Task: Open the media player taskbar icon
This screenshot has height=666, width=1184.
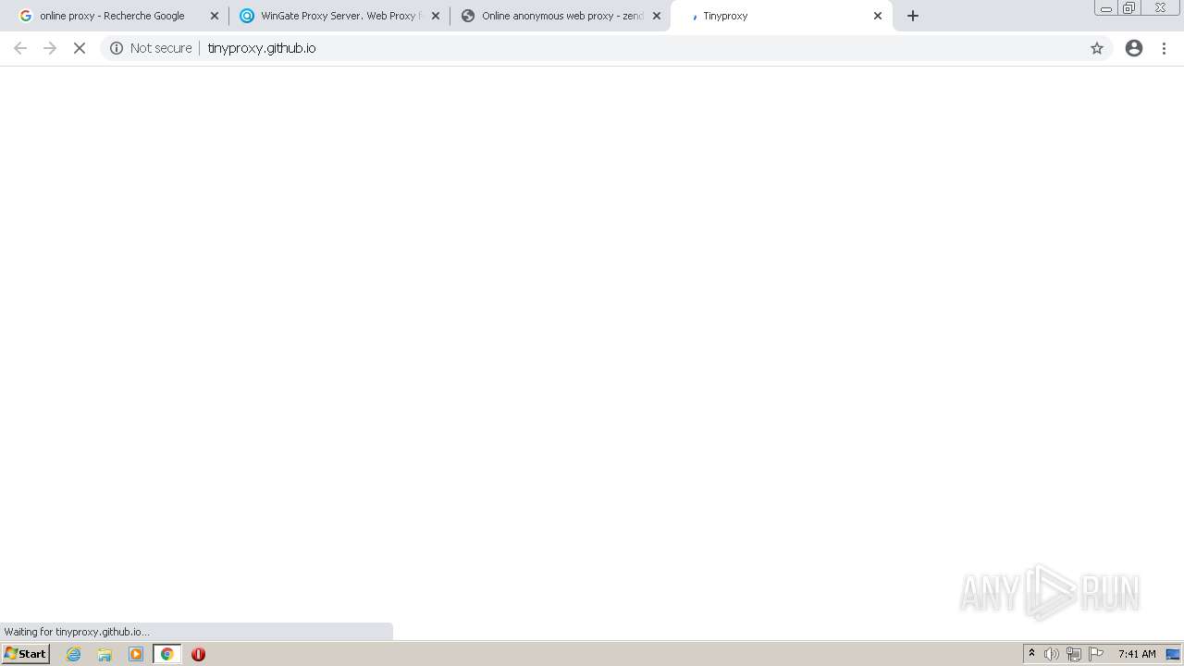Action: click(136, 654)
